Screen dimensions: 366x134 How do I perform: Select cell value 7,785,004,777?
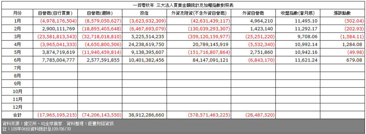pos(59,60)
